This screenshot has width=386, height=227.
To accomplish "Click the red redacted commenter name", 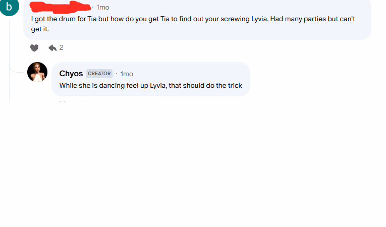I will point(61,7).
